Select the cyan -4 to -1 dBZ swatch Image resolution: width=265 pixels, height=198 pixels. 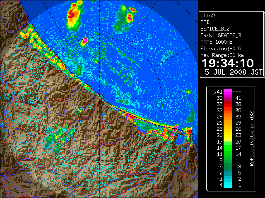coord(228,185)
